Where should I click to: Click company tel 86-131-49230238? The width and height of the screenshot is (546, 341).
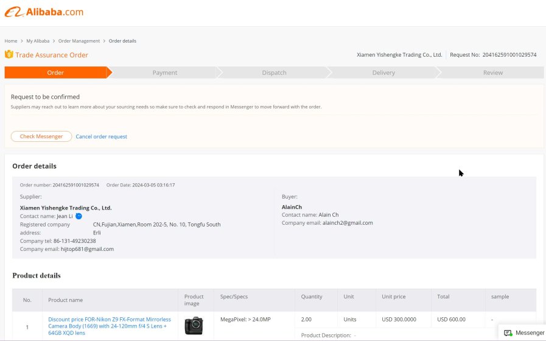[74, 241]
